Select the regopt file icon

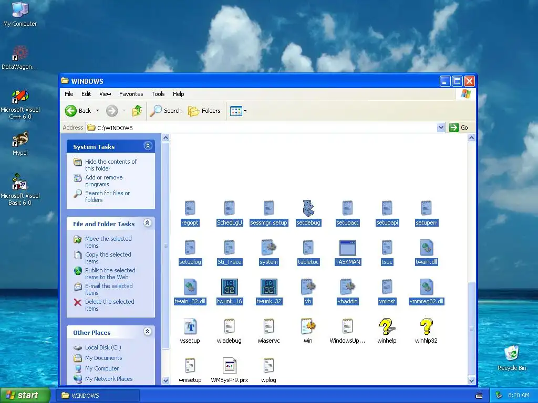(x=190, y=208)
